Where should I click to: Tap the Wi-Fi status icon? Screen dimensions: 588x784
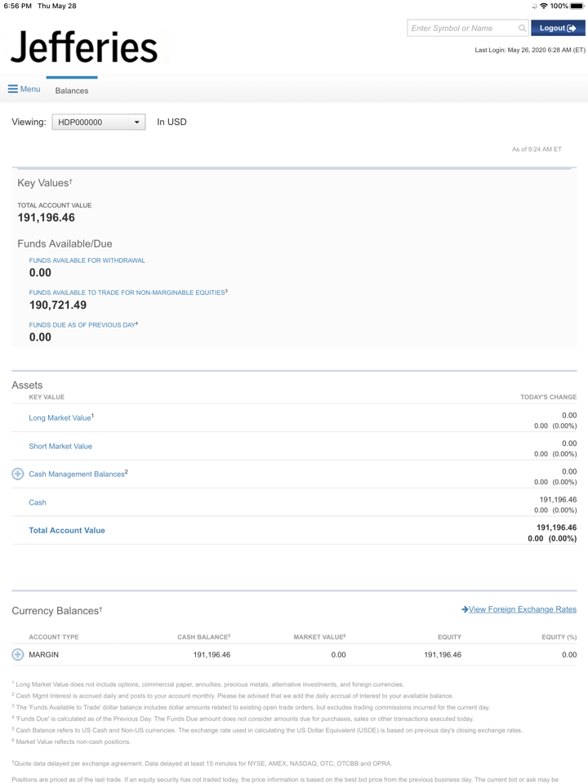tap(543, 6)
